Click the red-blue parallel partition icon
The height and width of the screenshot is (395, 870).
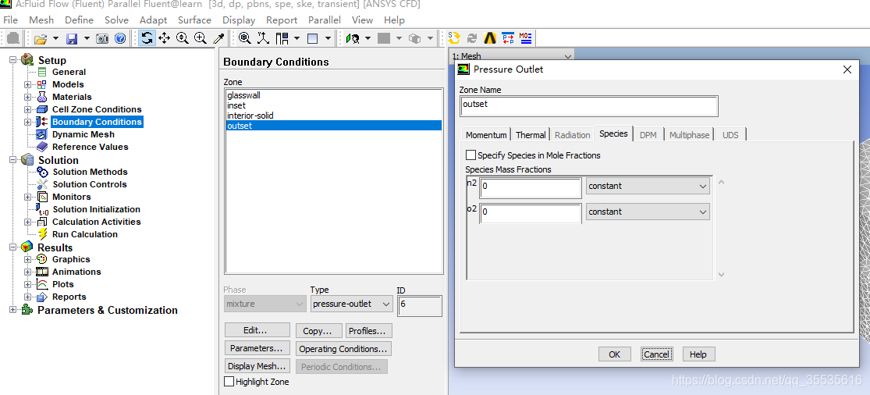pyautogui.click(x=508, y=37)
